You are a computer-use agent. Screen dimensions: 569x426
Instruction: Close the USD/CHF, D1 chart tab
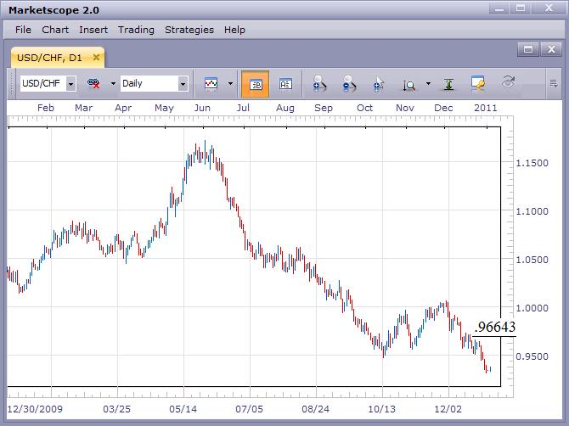click(97, 58)
